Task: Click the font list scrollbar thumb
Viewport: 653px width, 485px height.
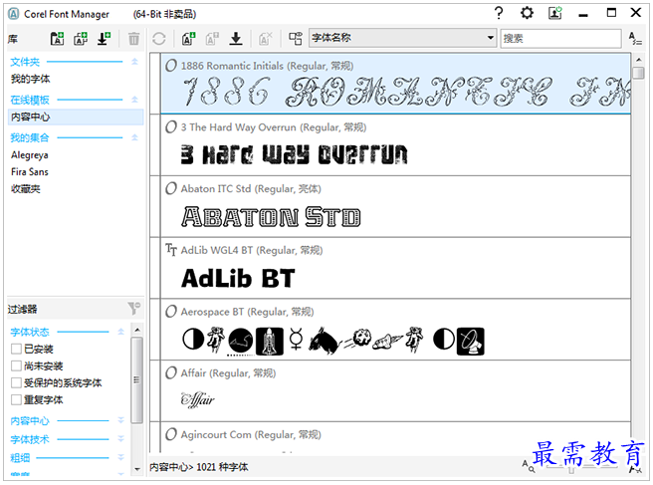Action: 638,73
